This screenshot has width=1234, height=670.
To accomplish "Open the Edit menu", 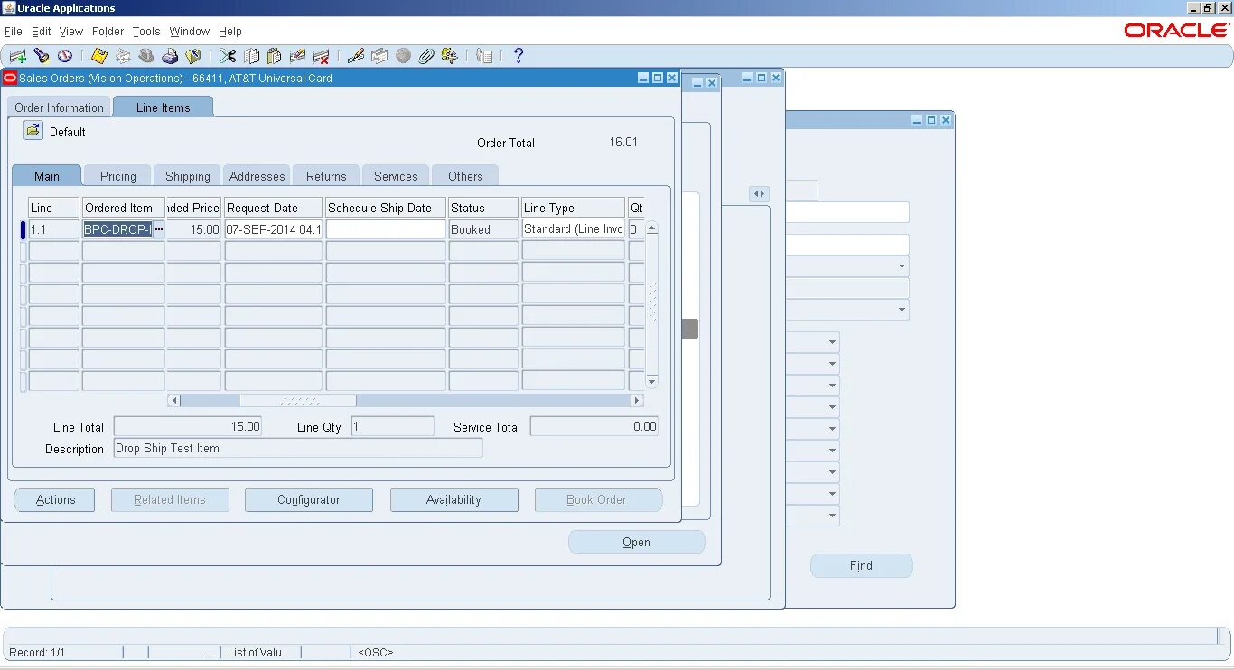I will 42,31.
